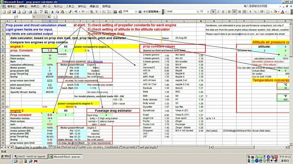This screenshot has width=293, height=164.
Task: Switch to the tstw01 taskbar window button
Action: (30, 157)
